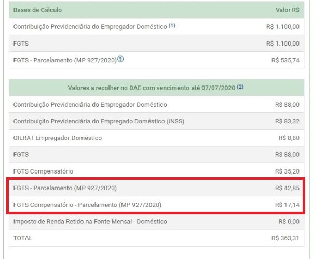313x259 pixels.
Task: Select FGTS Compensatório - Parcelamento (MP 927/2020) row
Action: 87,205
